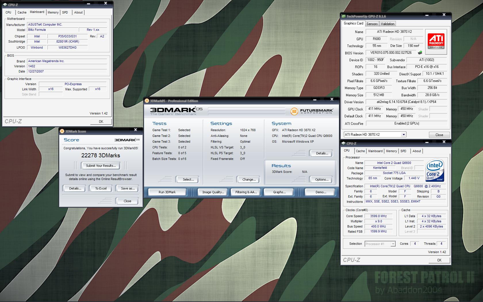The height and width of the screenshot is (302, 483).
Task: Click the GPU name field ATI Radeon HD 3870 X2
Action: pyautogui.click(x=394, y=32)
